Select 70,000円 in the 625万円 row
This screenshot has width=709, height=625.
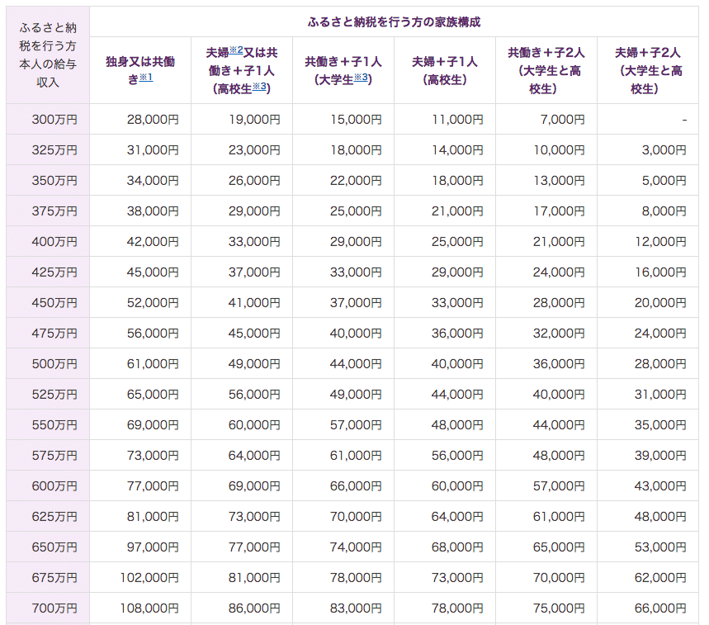click(356, 517)
